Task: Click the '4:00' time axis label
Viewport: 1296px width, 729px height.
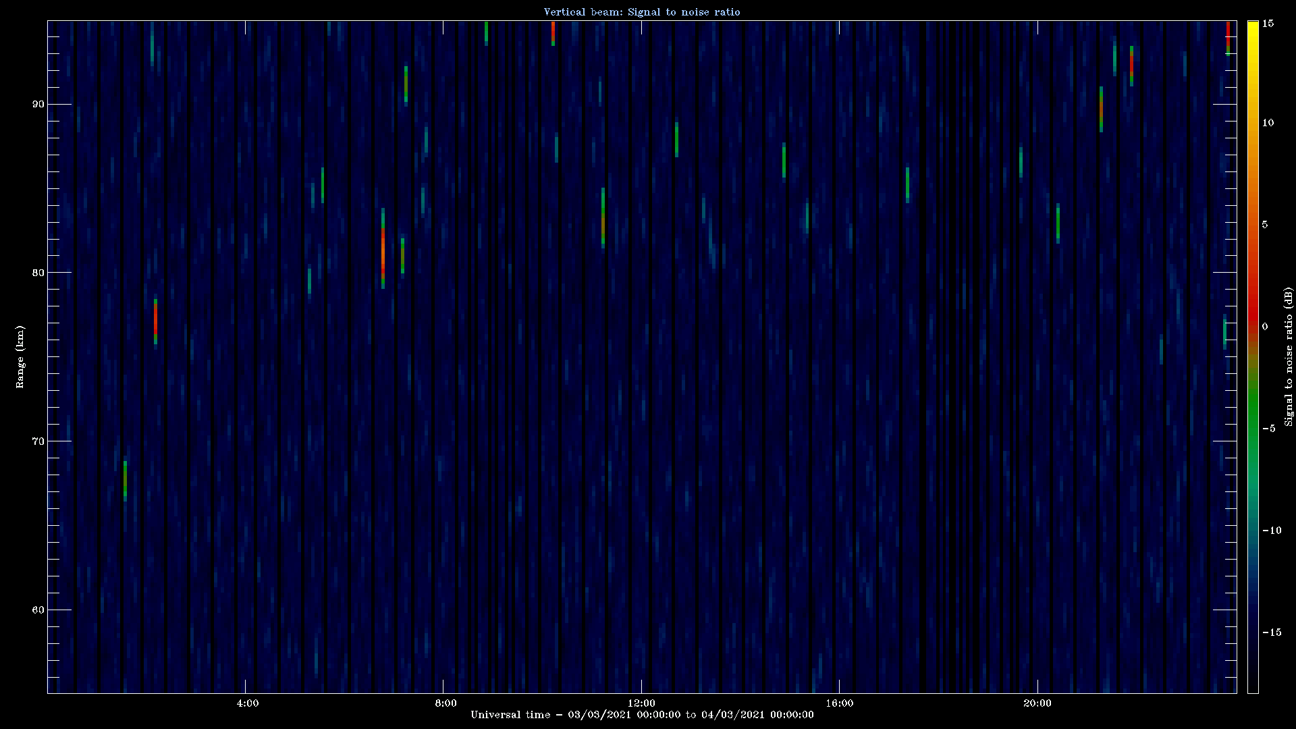Action: click(248, 703)
